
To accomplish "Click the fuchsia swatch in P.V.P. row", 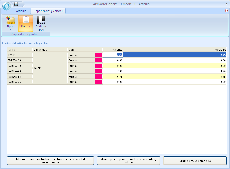I will (99, 55).
